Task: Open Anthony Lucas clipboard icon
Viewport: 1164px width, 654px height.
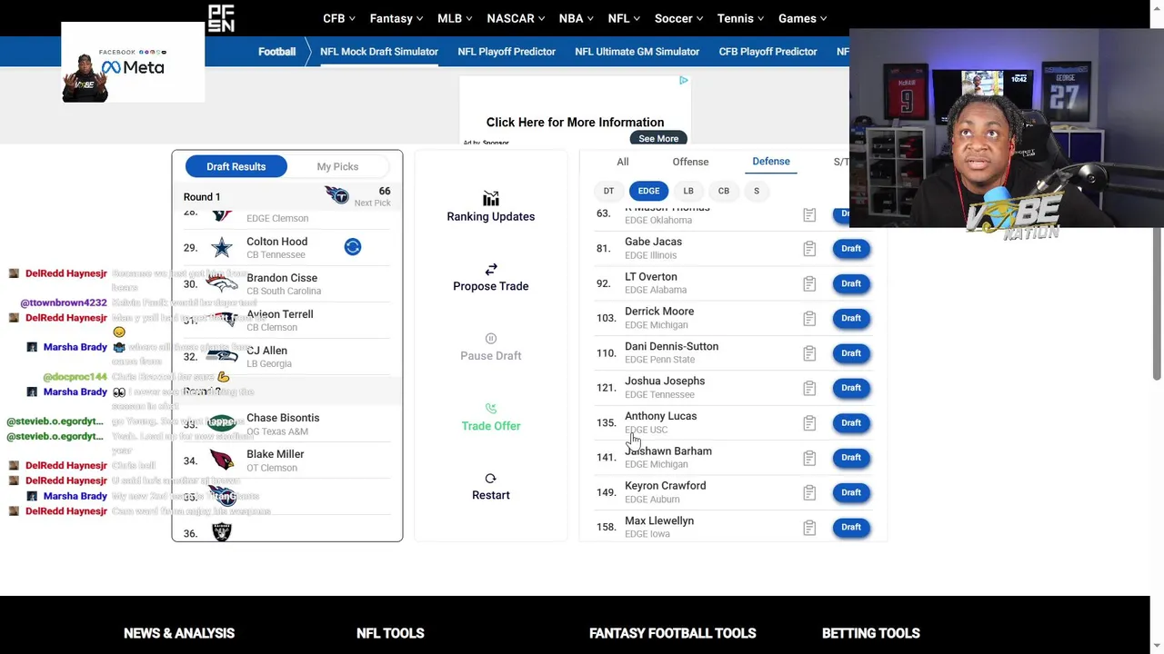Action: [x=809, y=422]
